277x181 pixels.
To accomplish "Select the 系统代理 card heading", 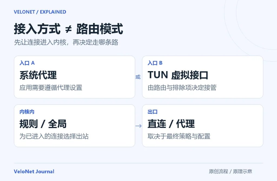I will click(x=38, y=75).
